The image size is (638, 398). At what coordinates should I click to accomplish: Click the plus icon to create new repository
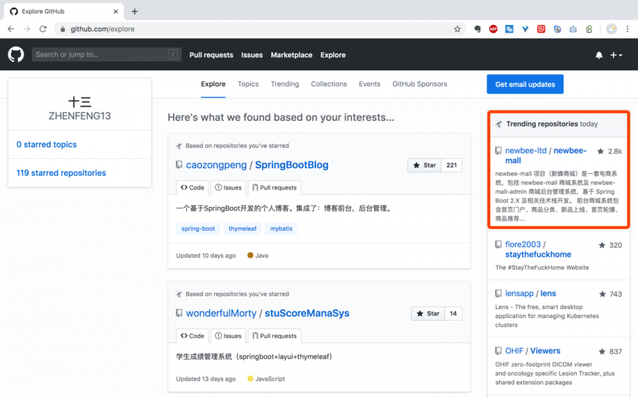pos(612,55)
